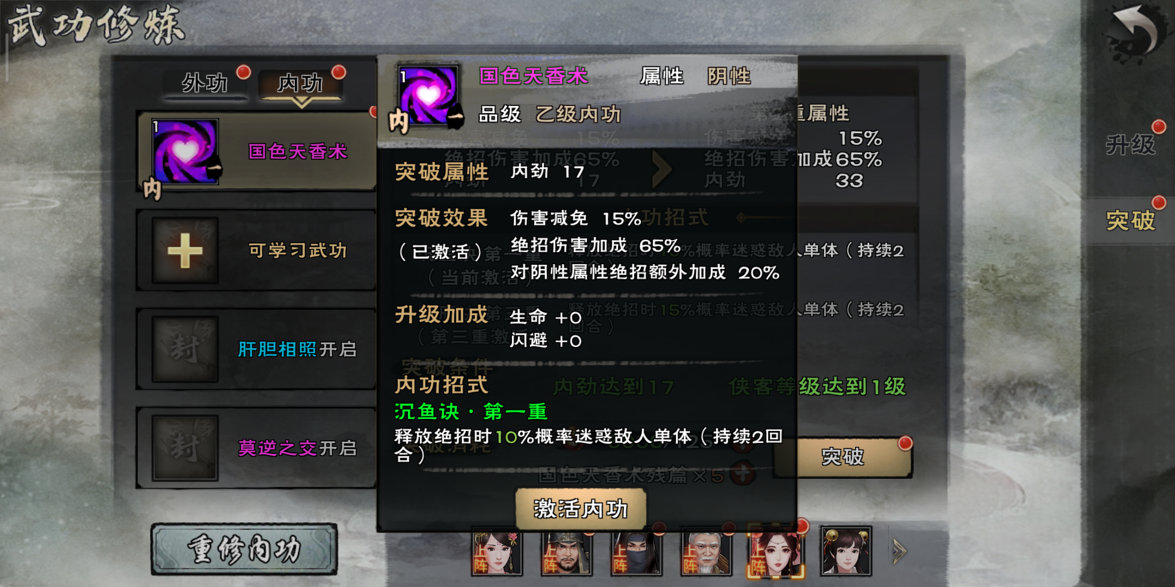Switch to the 外功 tab
Image resolution: width=1175 pixels, height=587 pixels.
tap(205, 83)
